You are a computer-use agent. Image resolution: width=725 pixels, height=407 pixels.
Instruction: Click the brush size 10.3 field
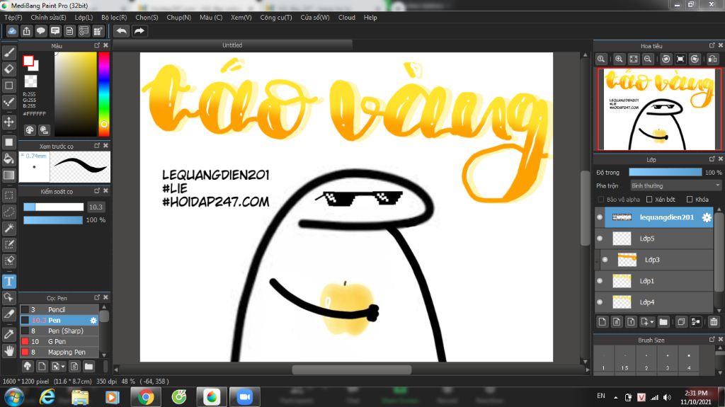click(x=96, y=207)
